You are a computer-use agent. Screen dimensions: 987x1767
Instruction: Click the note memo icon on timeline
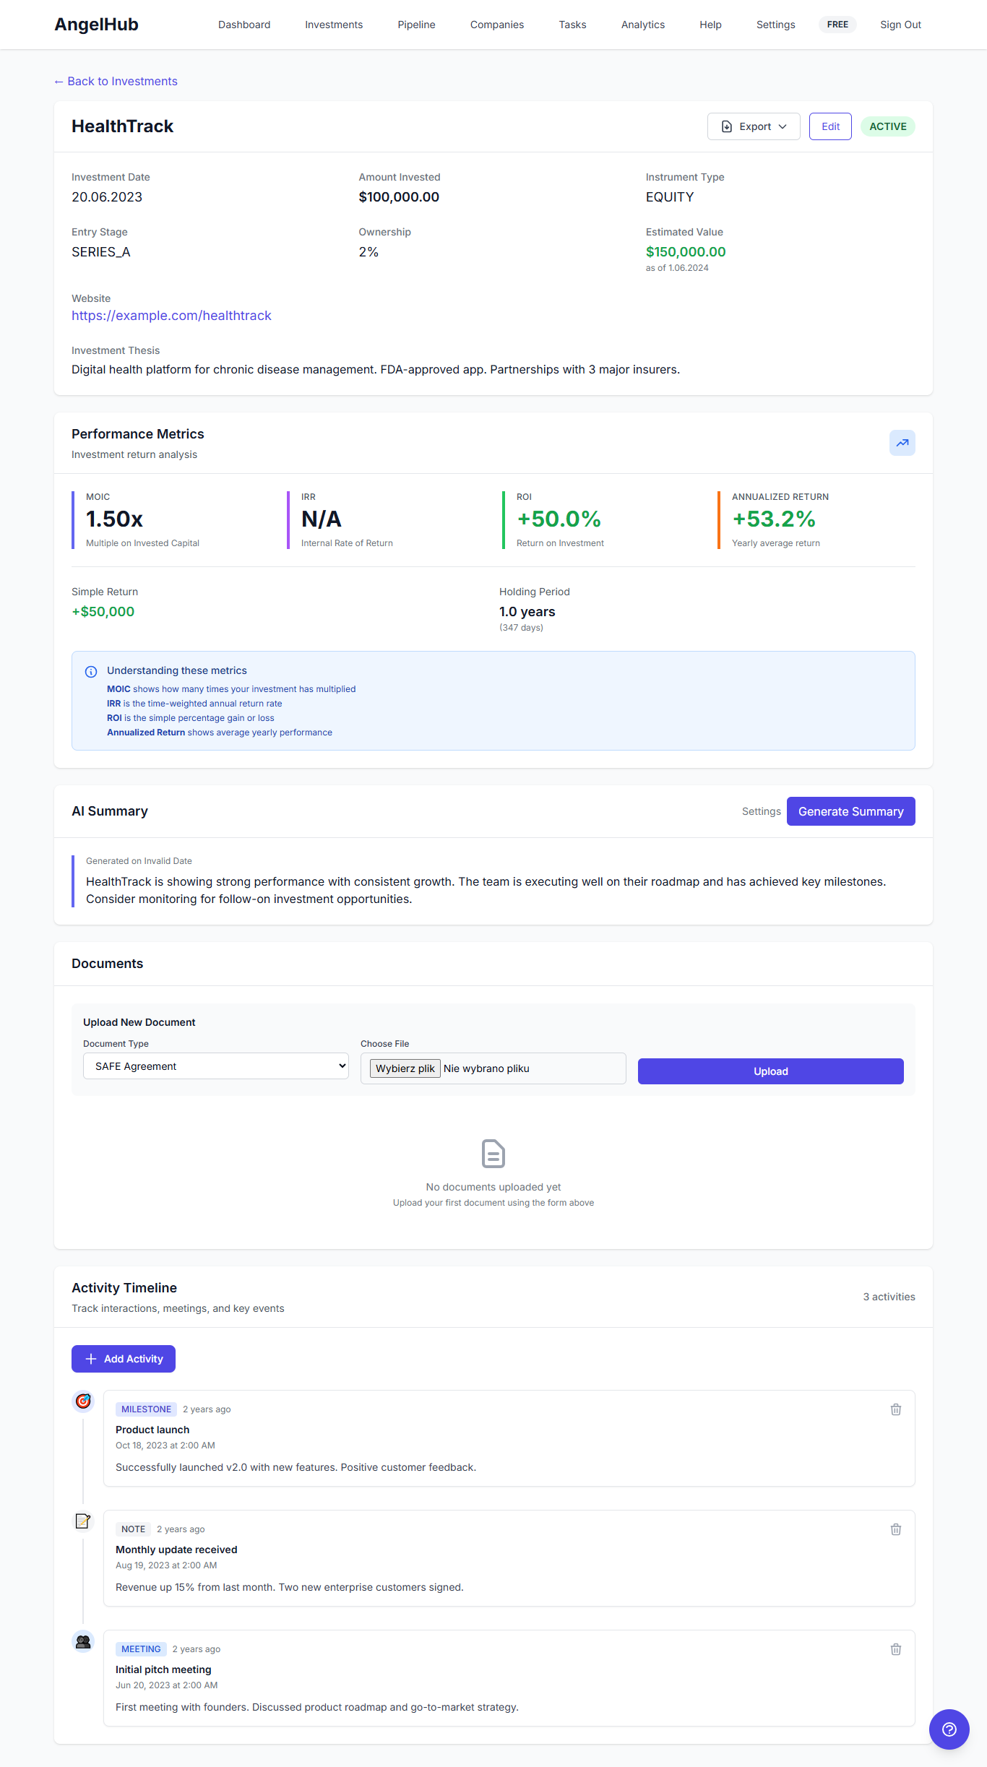pos(83,1521)
